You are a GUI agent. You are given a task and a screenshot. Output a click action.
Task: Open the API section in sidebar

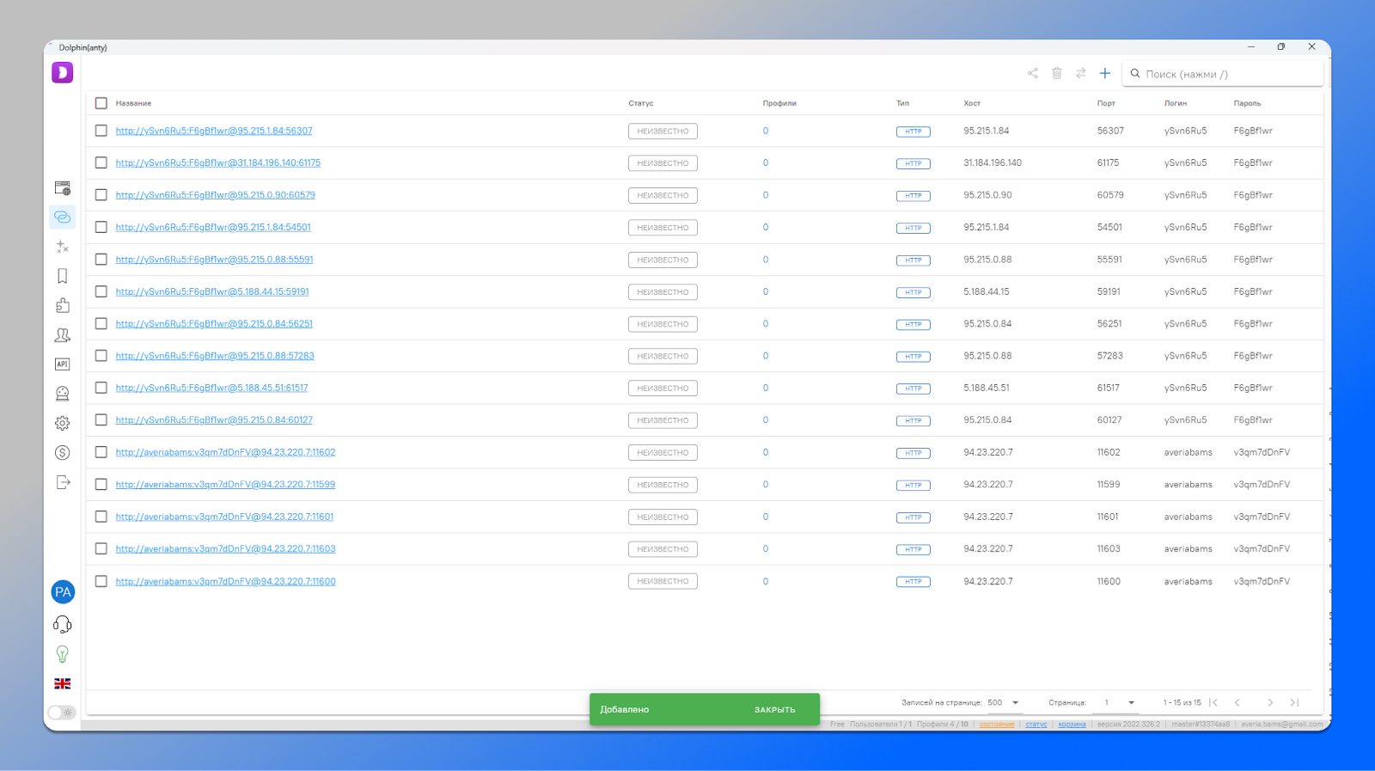coord(63,364)
